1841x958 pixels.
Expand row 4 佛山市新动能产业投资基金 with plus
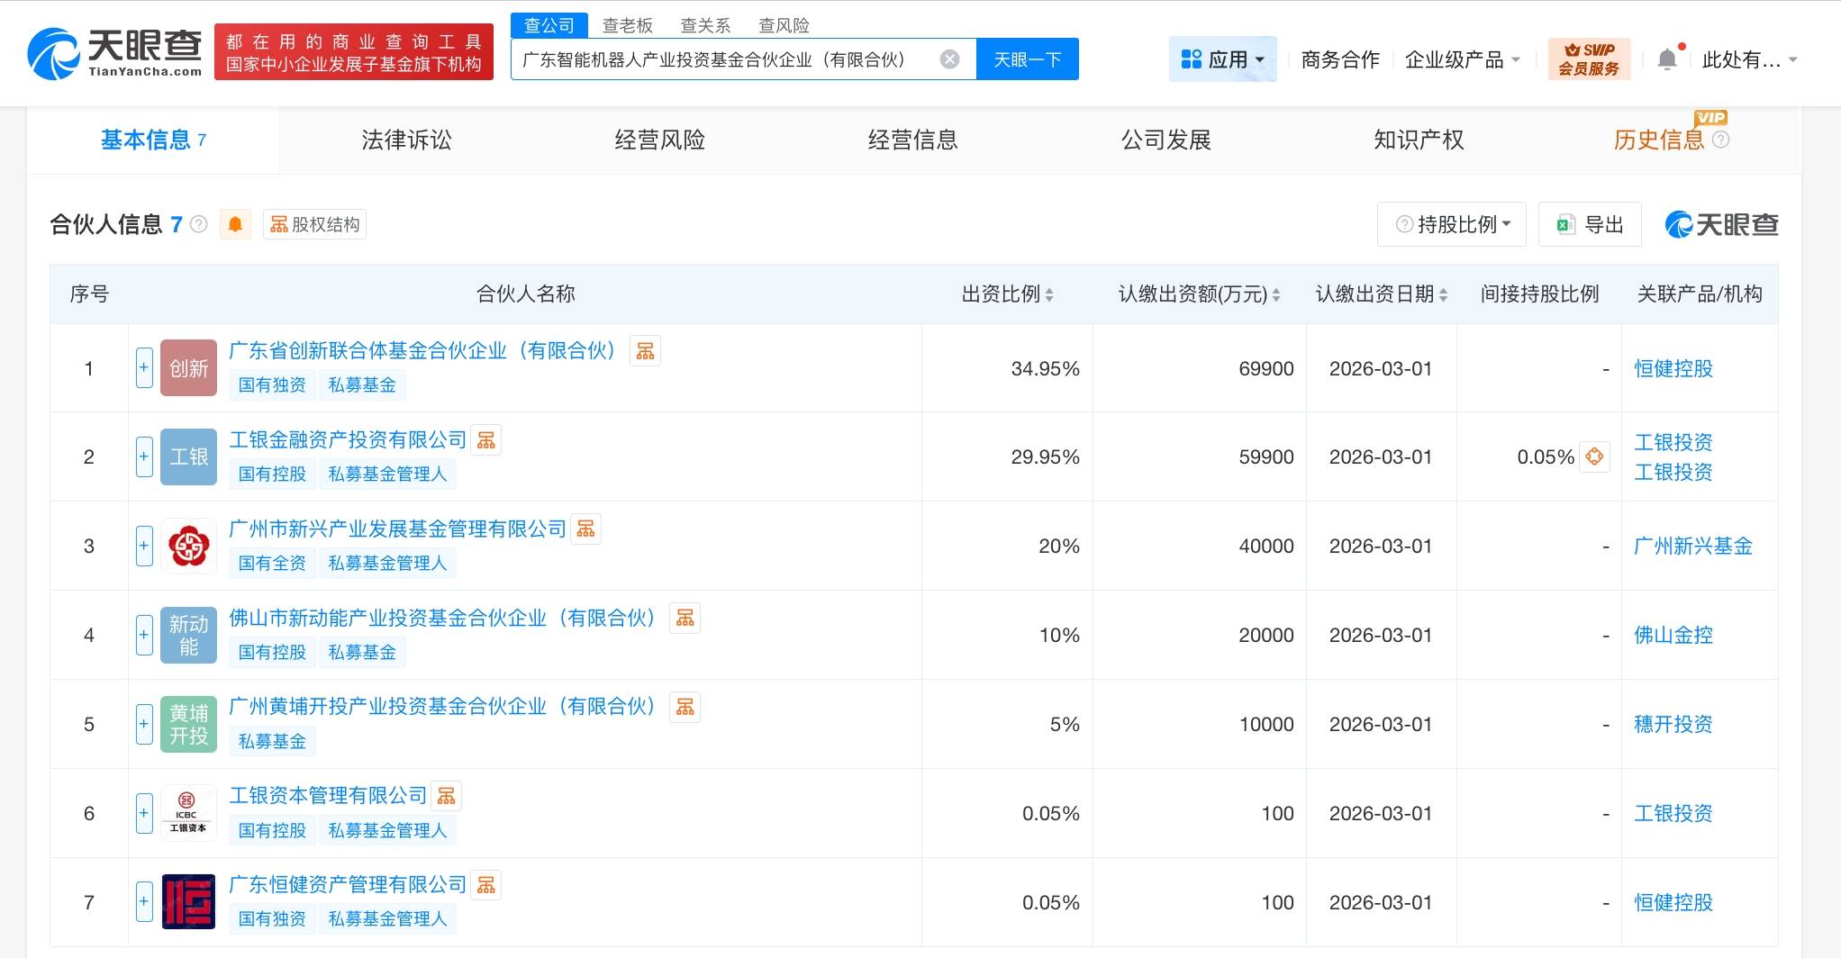coord(144,635)
